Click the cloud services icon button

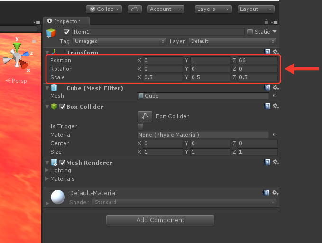tap(135, 9)
